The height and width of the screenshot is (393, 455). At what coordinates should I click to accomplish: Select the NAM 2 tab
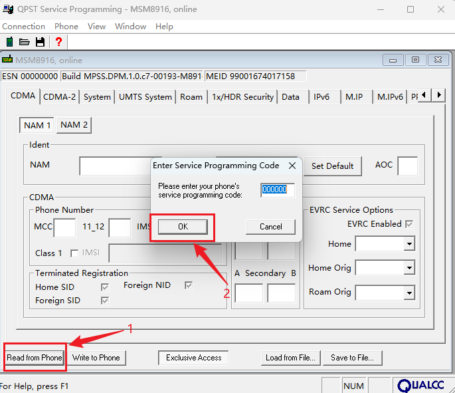(x=74, y=125)
